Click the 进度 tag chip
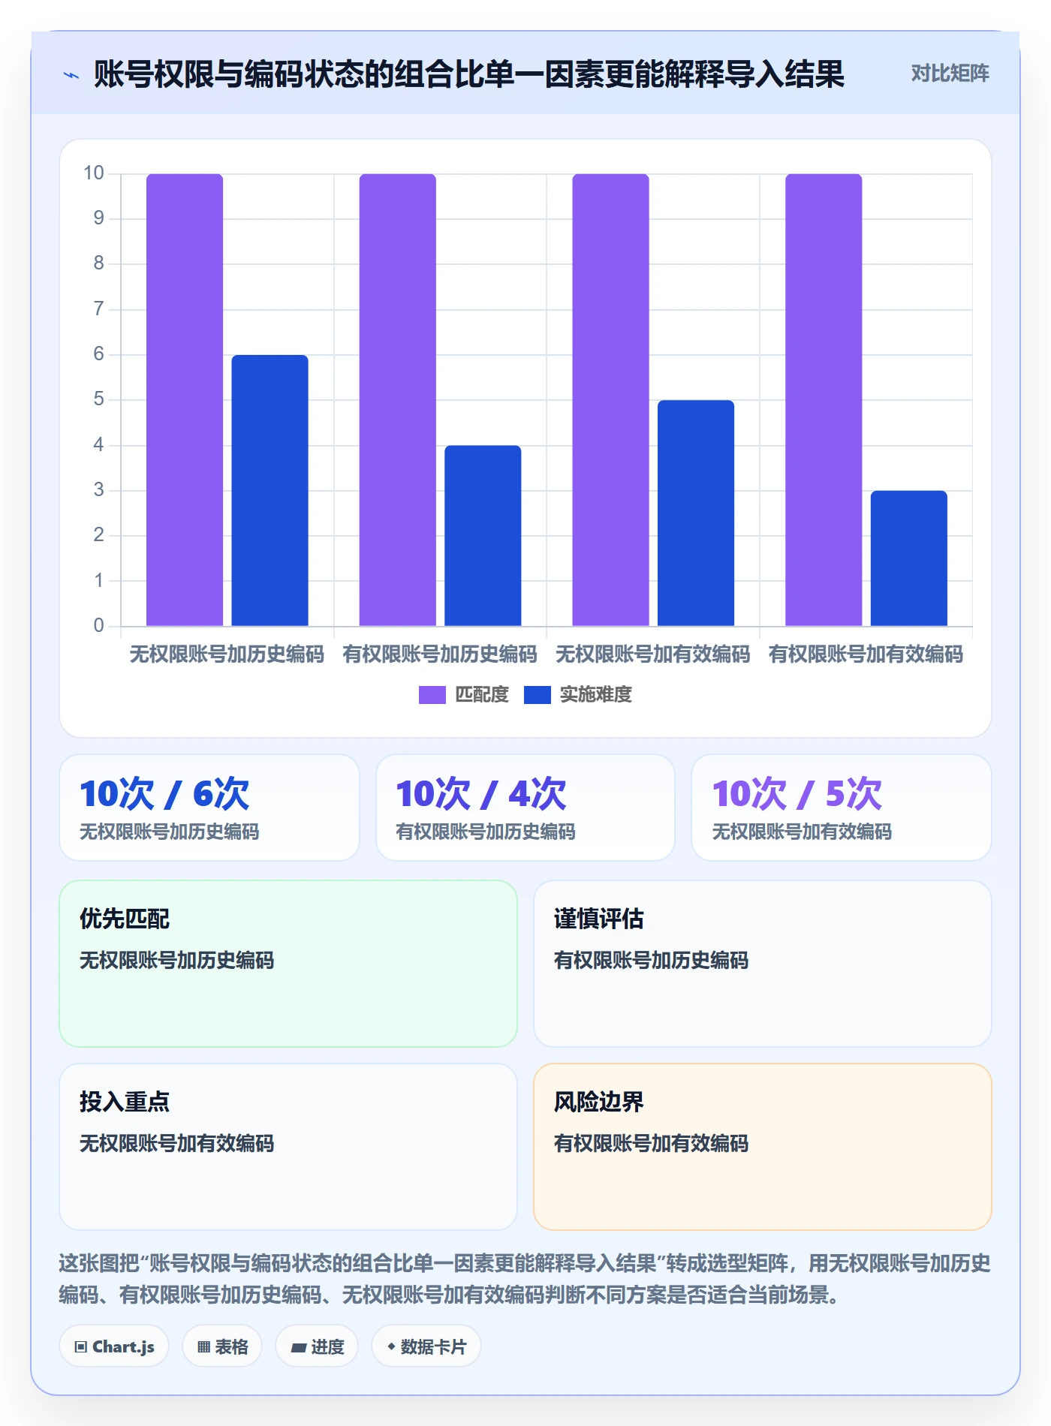Viewport: 1051px width, 1426px height. pos(317,1346)
